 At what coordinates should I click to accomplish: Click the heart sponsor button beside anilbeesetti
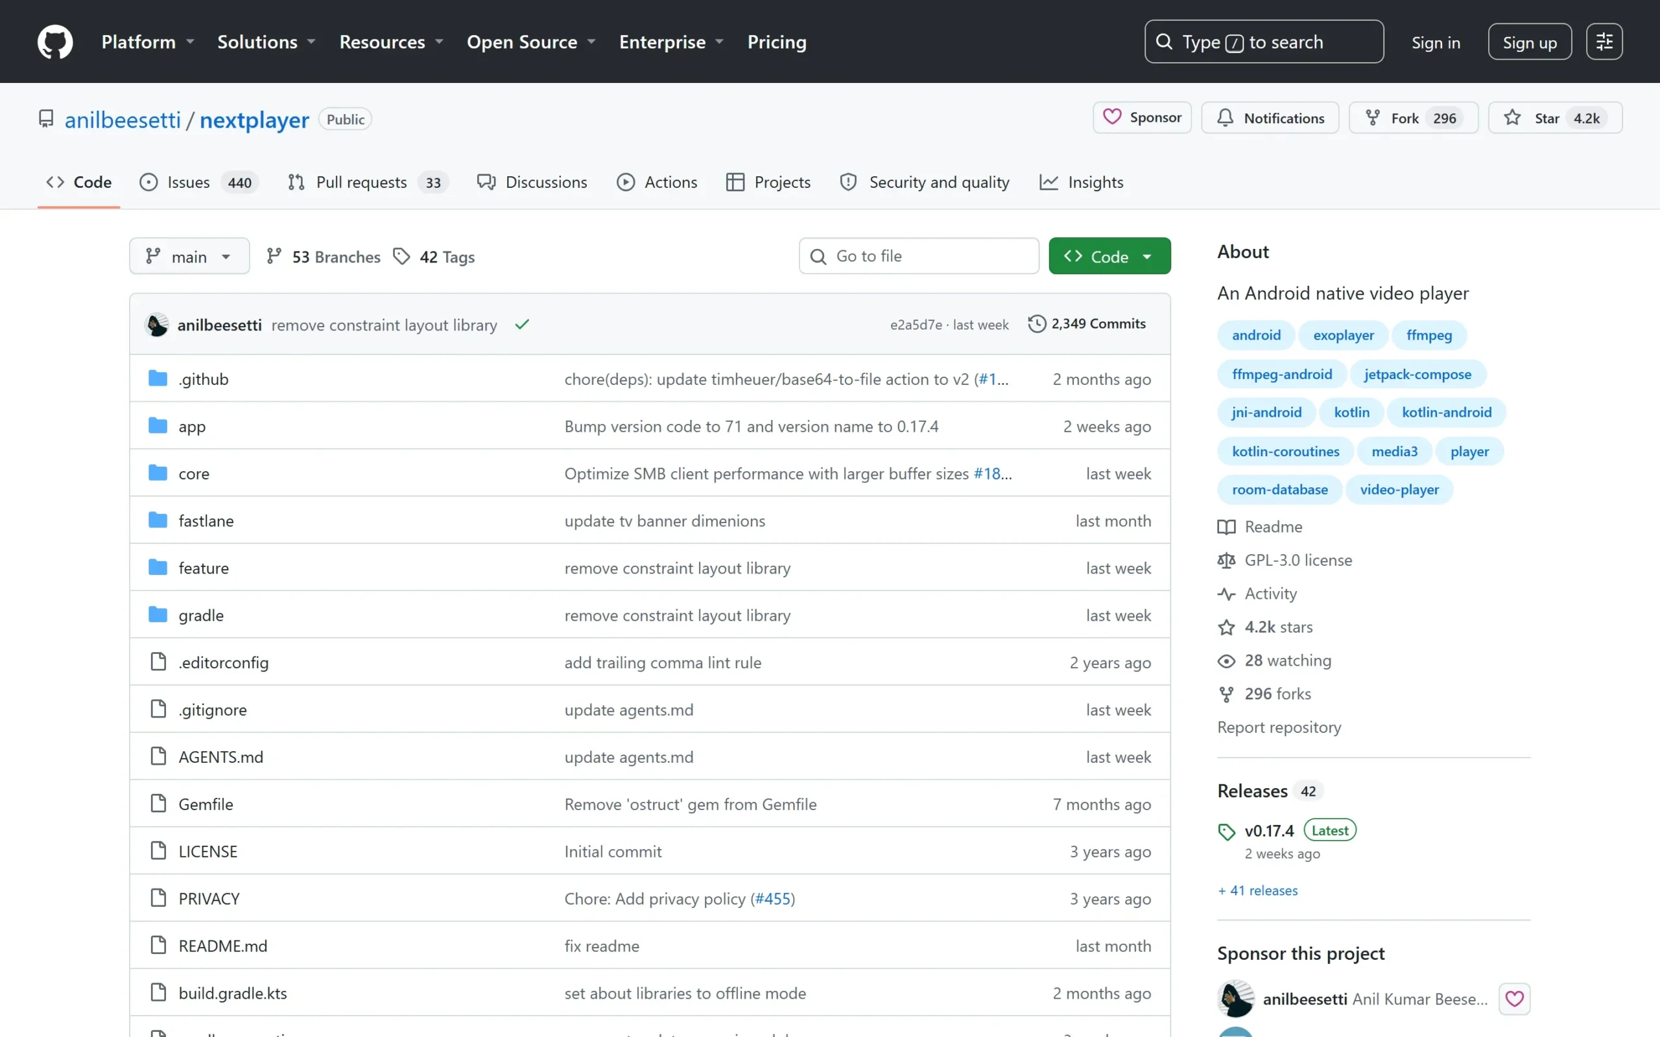click(1515, 999)
